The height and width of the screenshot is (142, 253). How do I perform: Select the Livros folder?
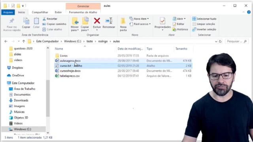coord(64,56)
